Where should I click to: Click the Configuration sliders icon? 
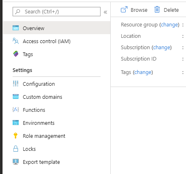[x=16, y=84]
